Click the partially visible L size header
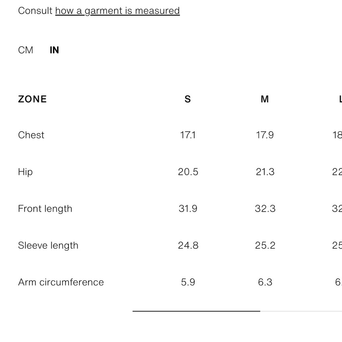 [x=340, y=99]
